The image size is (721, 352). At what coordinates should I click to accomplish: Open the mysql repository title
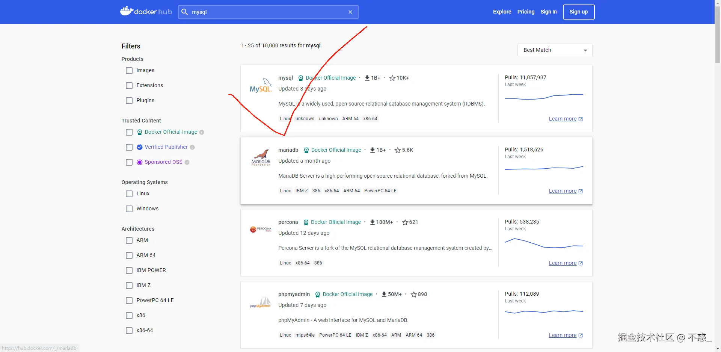point(285,78)
